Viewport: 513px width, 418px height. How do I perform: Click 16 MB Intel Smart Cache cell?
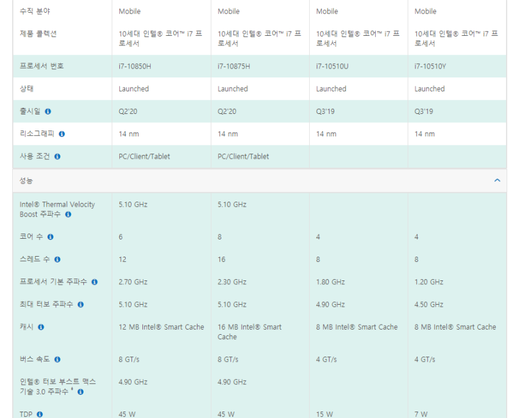click(249, 332)
